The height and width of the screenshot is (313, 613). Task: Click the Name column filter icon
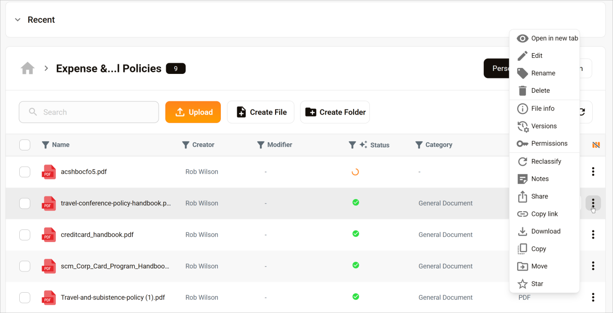(45, 145)
